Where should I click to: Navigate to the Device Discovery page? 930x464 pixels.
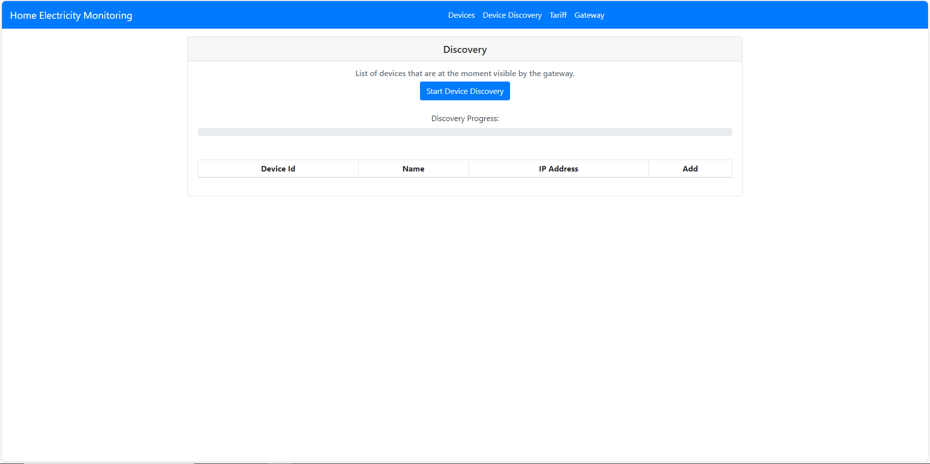tap(512, 15)
